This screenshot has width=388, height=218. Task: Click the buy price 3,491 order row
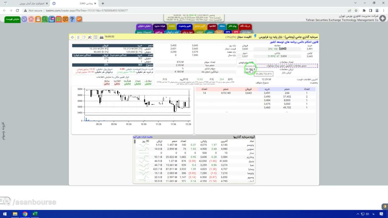click(x=256, y=93)
